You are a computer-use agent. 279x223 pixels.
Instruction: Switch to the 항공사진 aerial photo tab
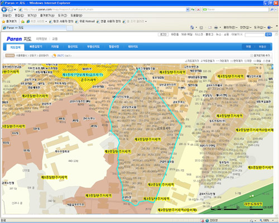coord(114,47)
